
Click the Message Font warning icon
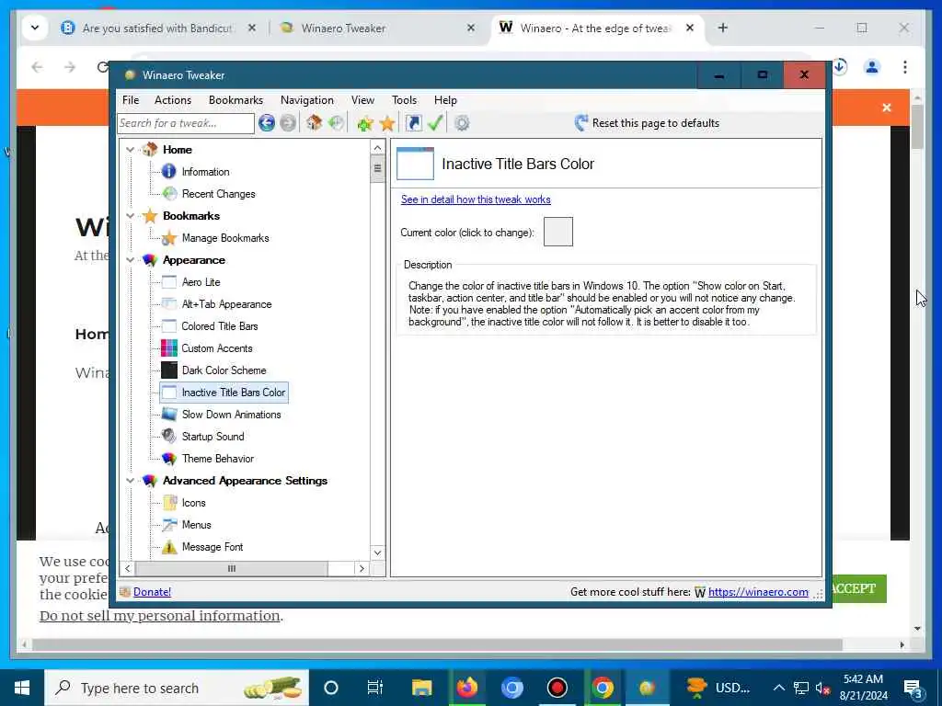pyautogui.click(x=169, y=547)
